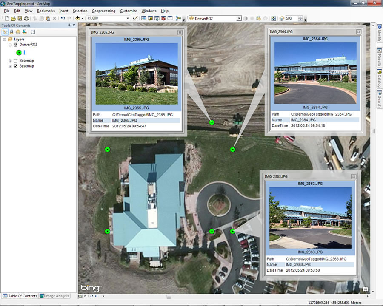Screen dimensions: 383x306
Task: Pause drawing button at map bottom
Action: click(x=97, y=296)
